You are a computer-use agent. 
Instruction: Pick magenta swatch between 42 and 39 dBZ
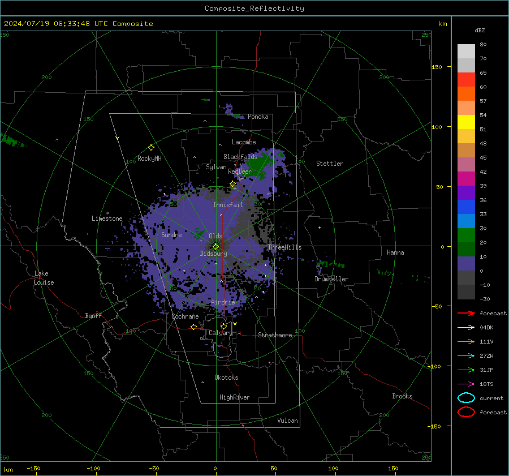466,179
